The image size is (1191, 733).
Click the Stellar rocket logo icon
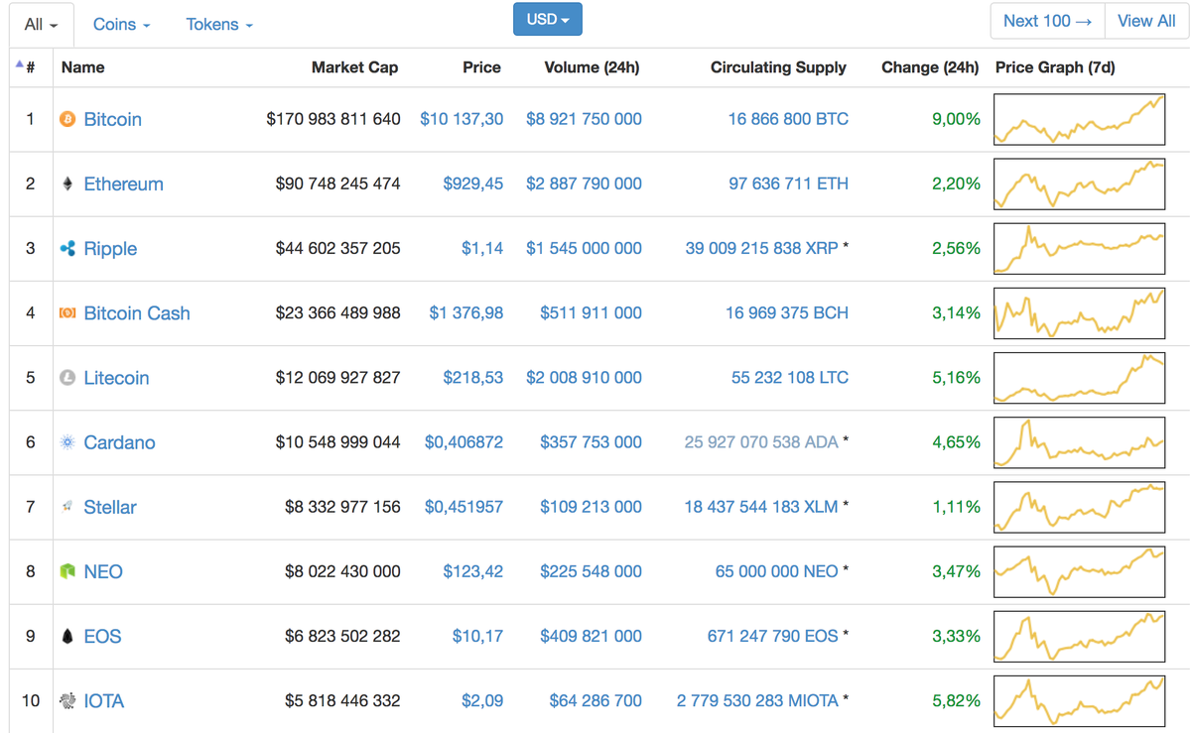click(67, 507)
